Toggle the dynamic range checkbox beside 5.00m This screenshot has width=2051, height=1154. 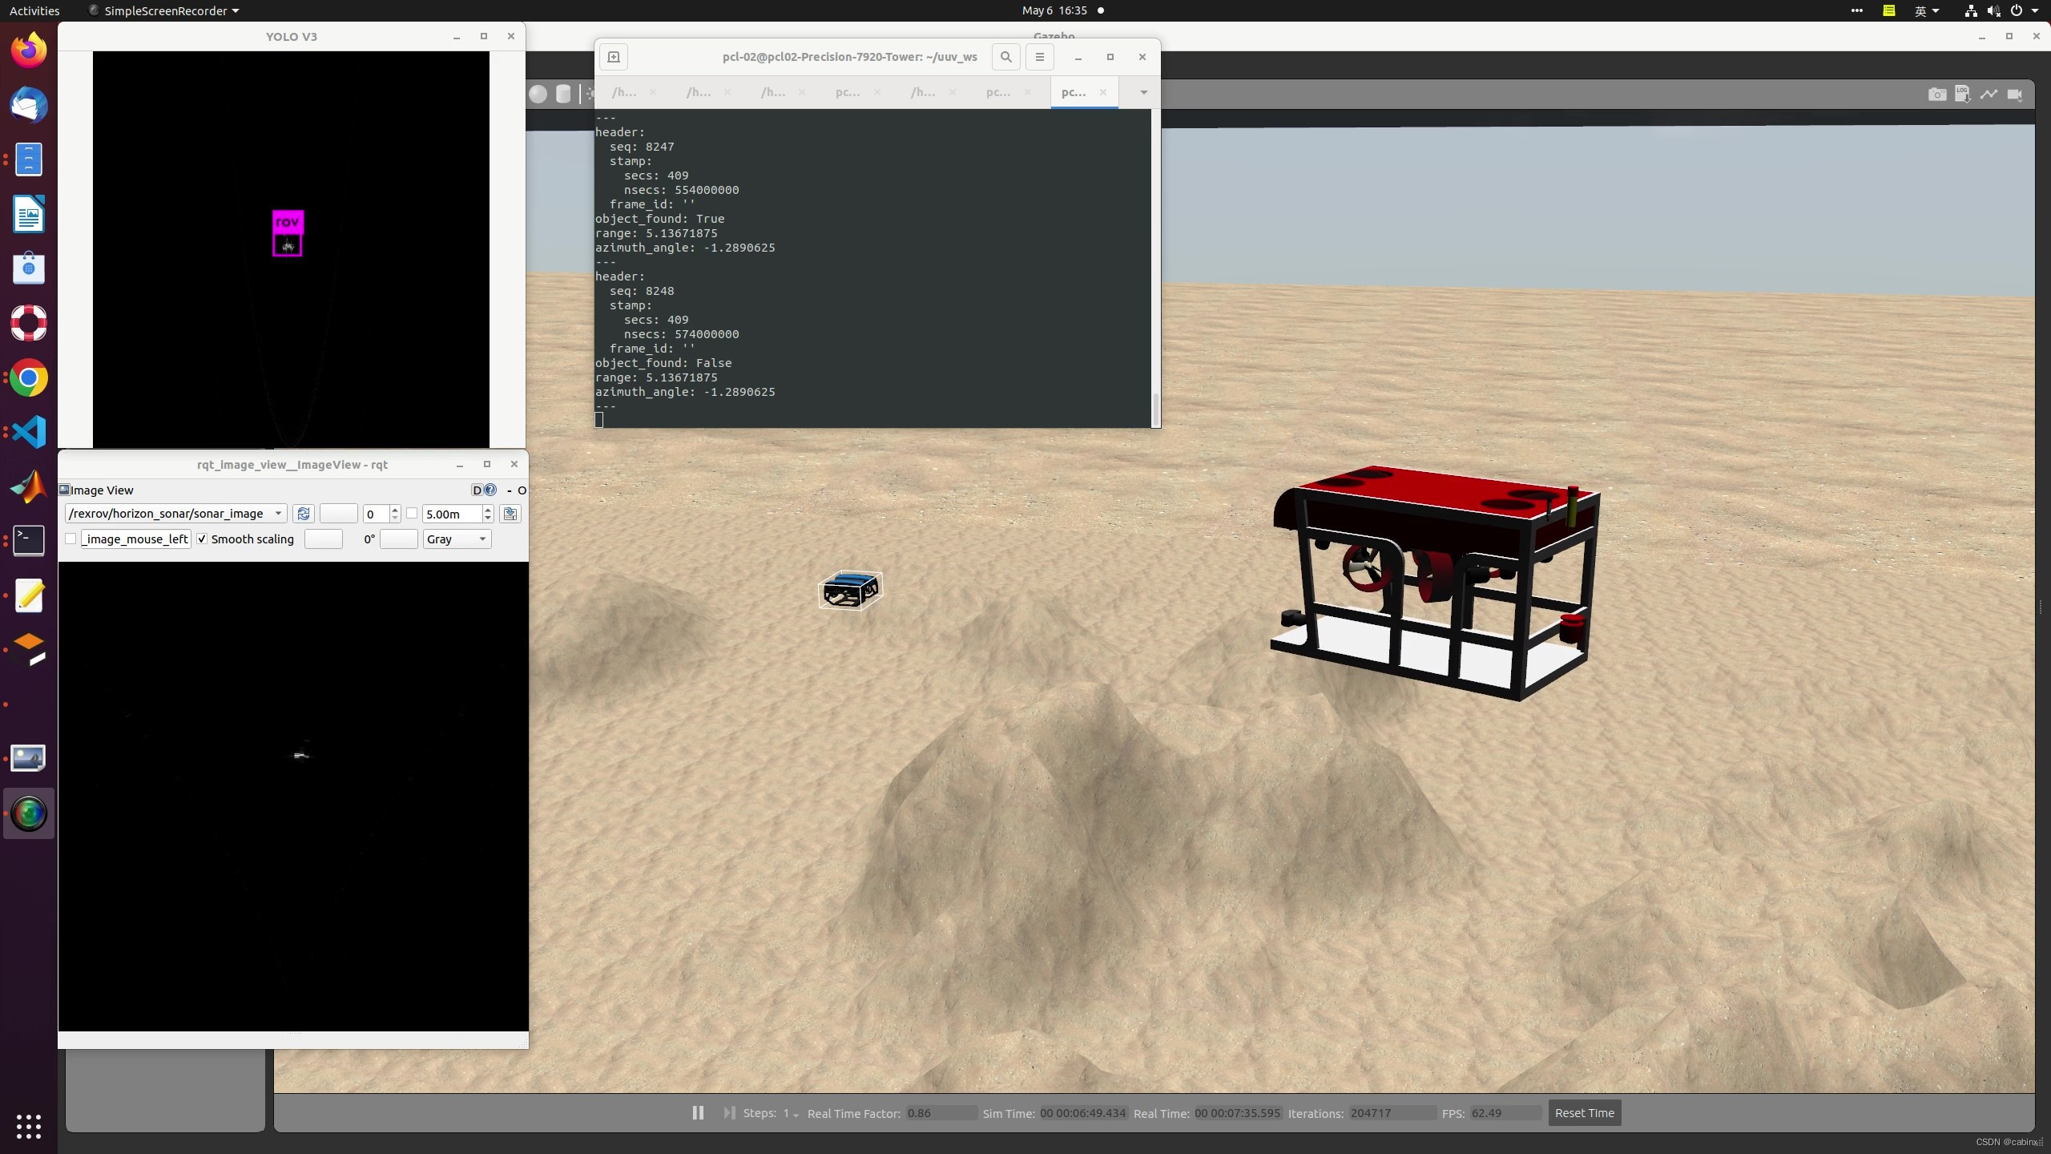pos(412,514)
